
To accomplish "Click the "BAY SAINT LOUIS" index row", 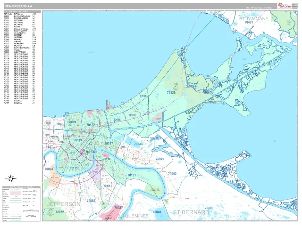I will pyautogui.click(x=20, y=16).
